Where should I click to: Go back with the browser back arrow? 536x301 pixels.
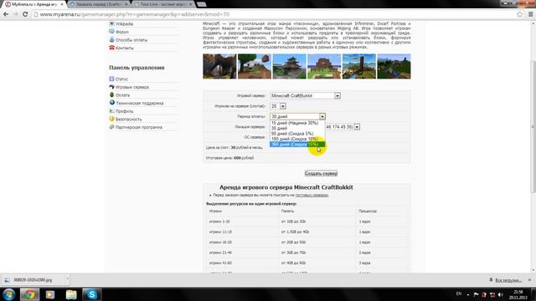6,14
